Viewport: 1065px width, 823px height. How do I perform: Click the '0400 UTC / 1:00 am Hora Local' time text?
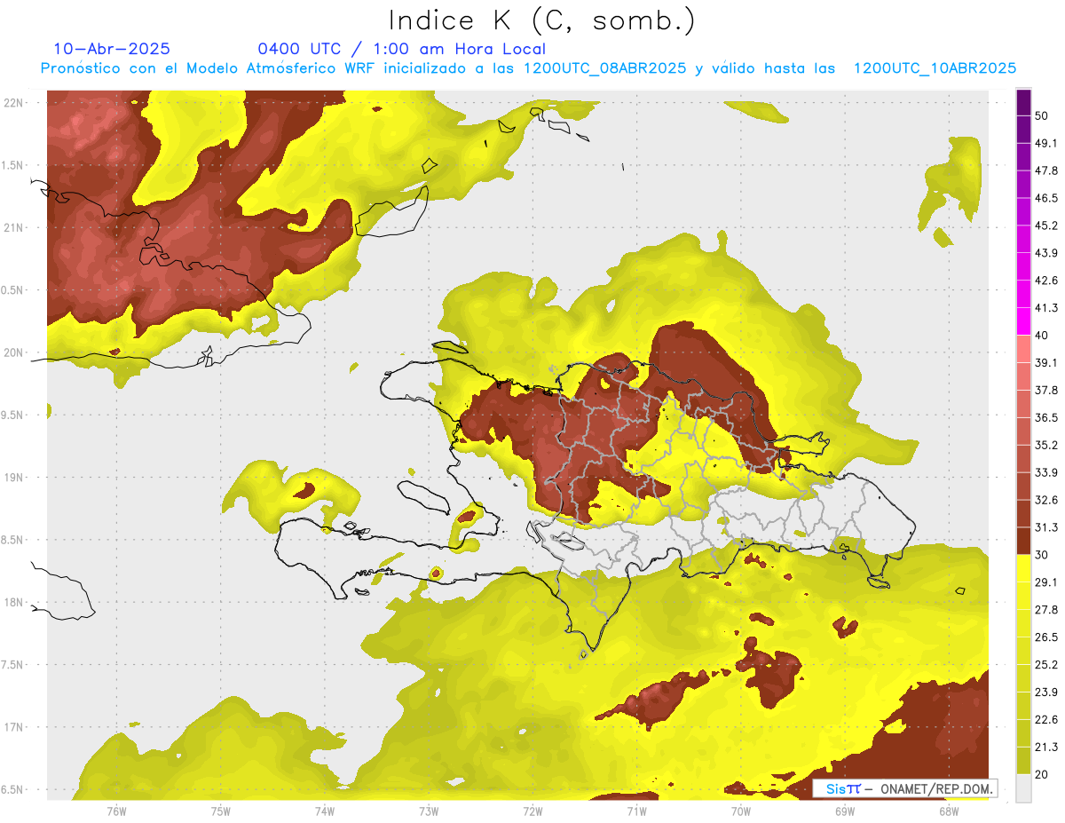402,49
